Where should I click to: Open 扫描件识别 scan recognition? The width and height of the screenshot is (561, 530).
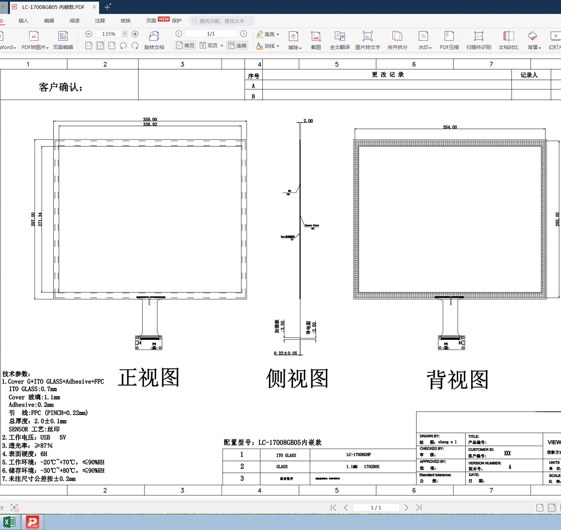(x=479, y=40)
